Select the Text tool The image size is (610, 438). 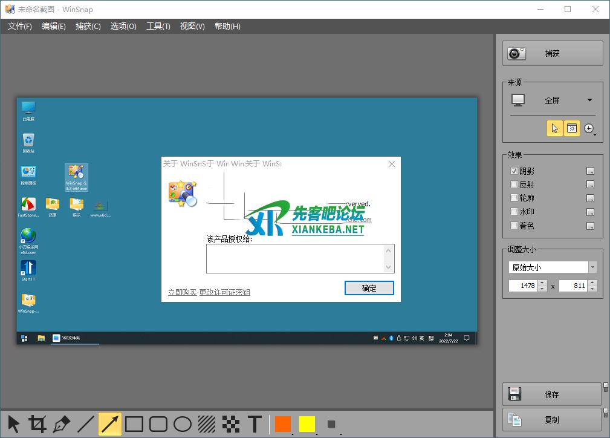[255, 424]
